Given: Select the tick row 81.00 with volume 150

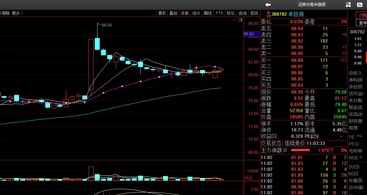Looking at the screenshot, I should pyautogui.click(x=304, y=175).
